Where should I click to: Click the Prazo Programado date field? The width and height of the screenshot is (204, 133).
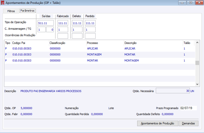(188, 108)
